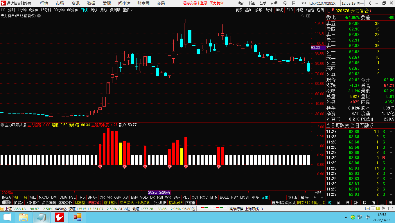The height and width of the screenshot is (223, 395).
Task: Click the red R icon beside 920576
Action: coord(333,10)
